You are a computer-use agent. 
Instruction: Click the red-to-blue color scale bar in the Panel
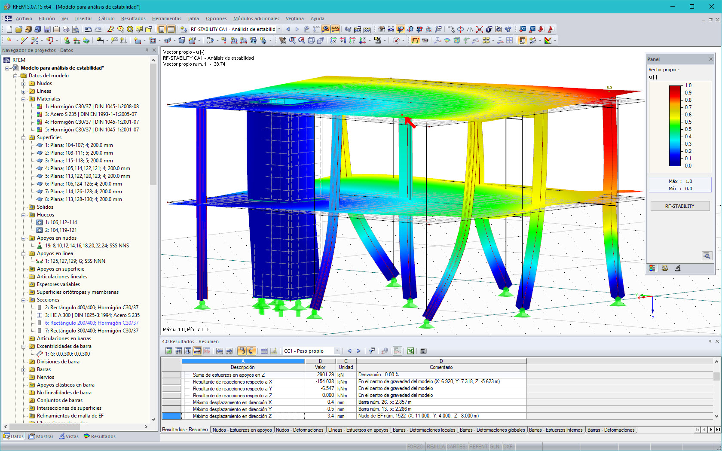pyautogui.click(x=675, y=125)
